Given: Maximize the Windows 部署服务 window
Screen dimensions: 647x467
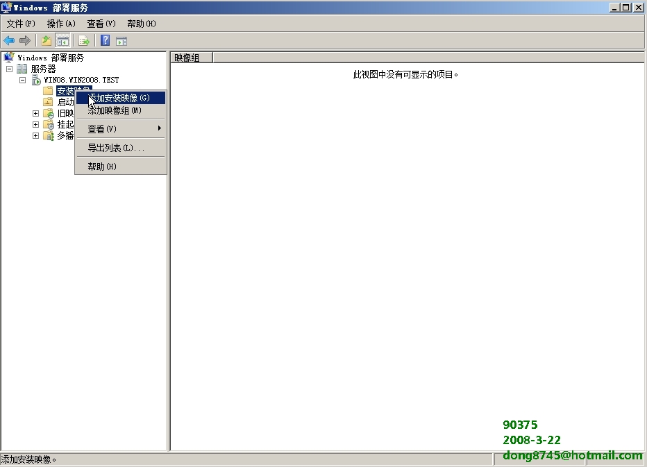Looking at the screenshot, I should point(625,8).
